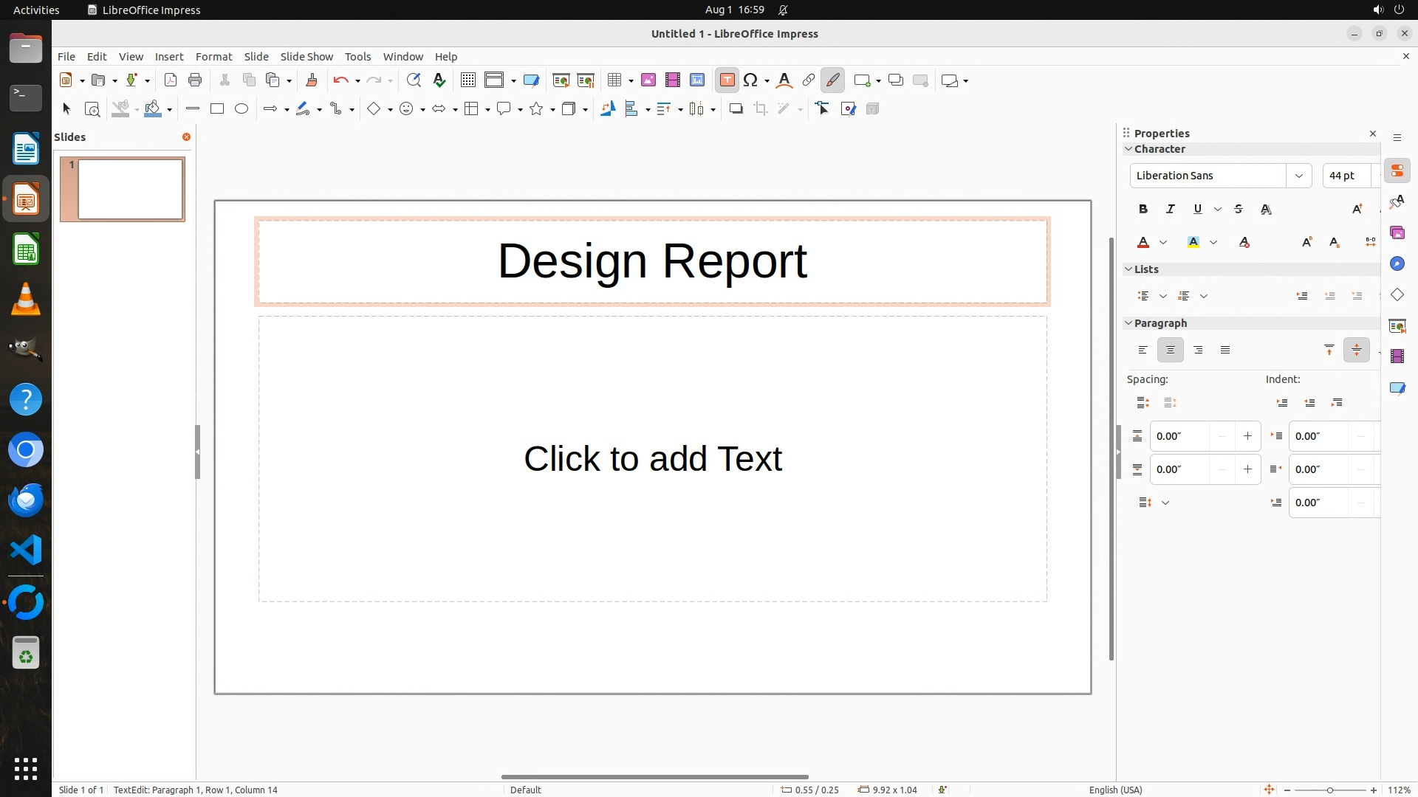The width and height of the screenshot is (1418, 797).
Task: Enable right paragraph alignment
Action: 1198,351
